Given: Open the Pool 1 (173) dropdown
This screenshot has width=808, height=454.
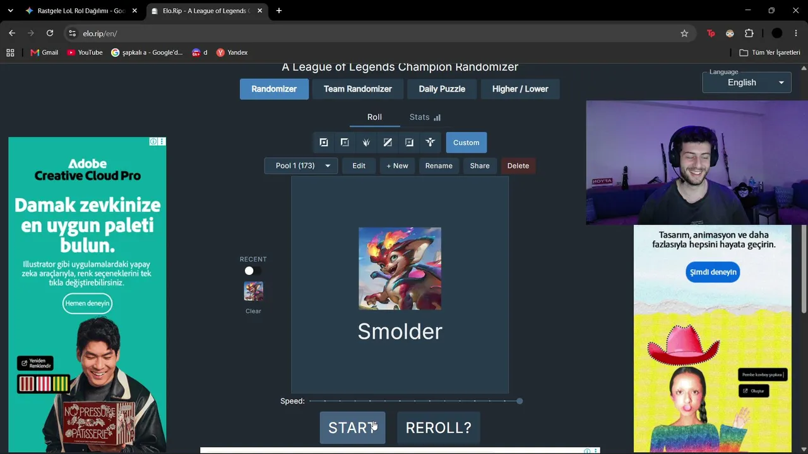Looking at the screenshot, I should [x=301, y=166].
